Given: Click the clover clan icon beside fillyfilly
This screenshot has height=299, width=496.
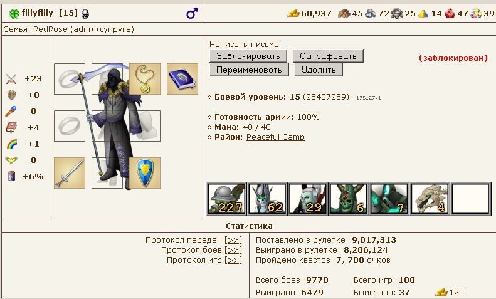Looking at the screenshot, I should pyautogui.click(x=14, y=14).
